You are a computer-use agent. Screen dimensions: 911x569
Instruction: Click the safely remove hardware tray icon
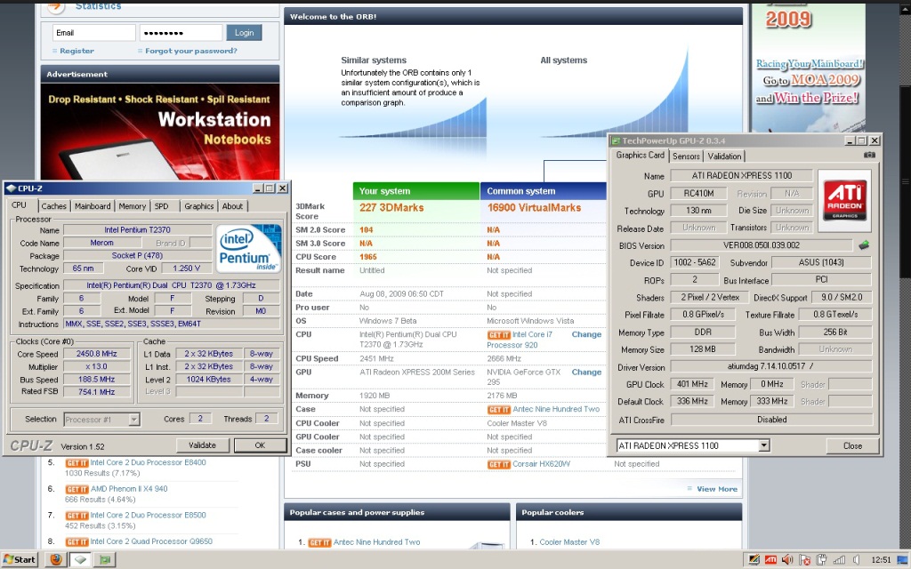pyautogui.click(x=821, y=560)
